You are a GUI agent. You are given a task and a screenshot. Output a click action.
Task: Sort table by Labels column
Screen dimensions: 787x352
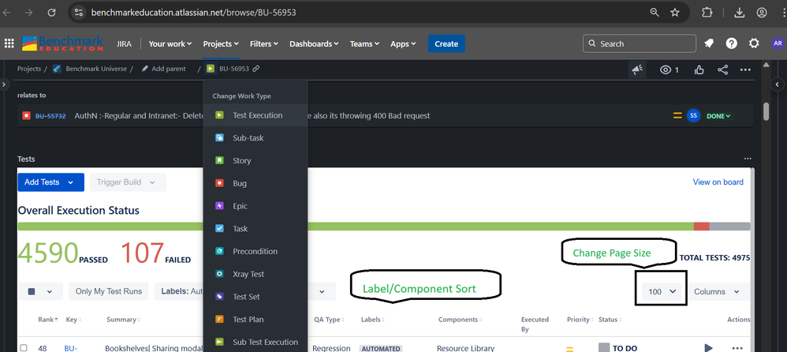click(x=372, y=320)
